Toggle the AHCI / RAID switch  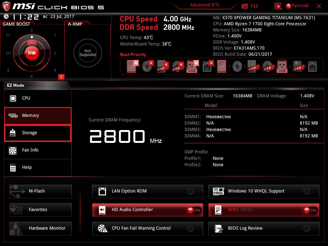tap(310, 210)
